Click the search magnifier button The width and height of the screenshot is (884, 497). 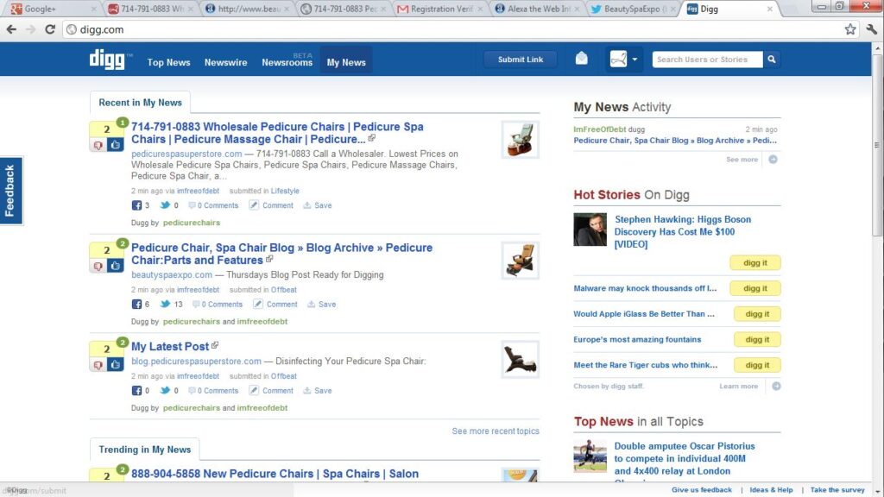pos(772,60)
